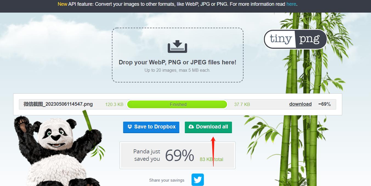Screen dimensions: 371x186
Task: Click the 37.7 KB compressed size label
Action: (x=242, y=104)
